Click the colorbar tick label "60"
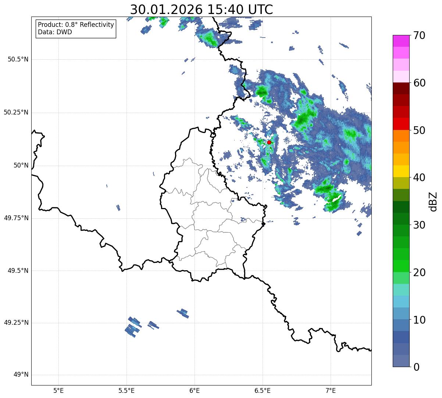Image resolution: width=442 pixels, height=398 pixels. 419,83
